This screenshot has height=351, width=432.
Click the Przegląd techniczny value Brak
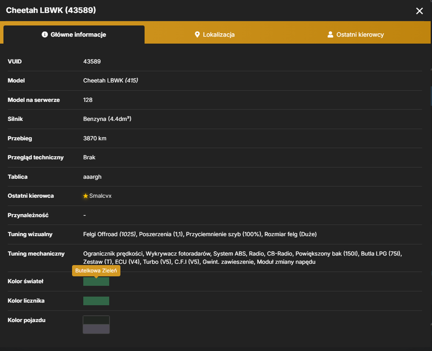tap(89, 157)
